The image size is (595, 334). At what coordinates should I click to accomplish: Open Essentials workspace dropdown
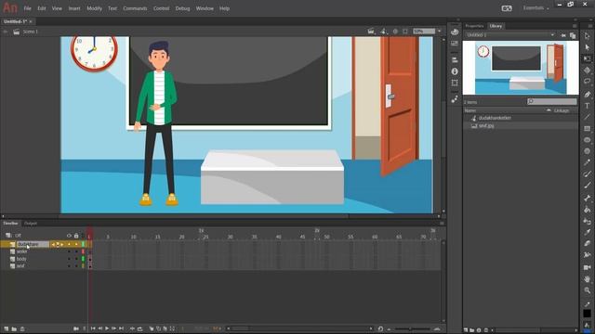click(x=535, y=8)
